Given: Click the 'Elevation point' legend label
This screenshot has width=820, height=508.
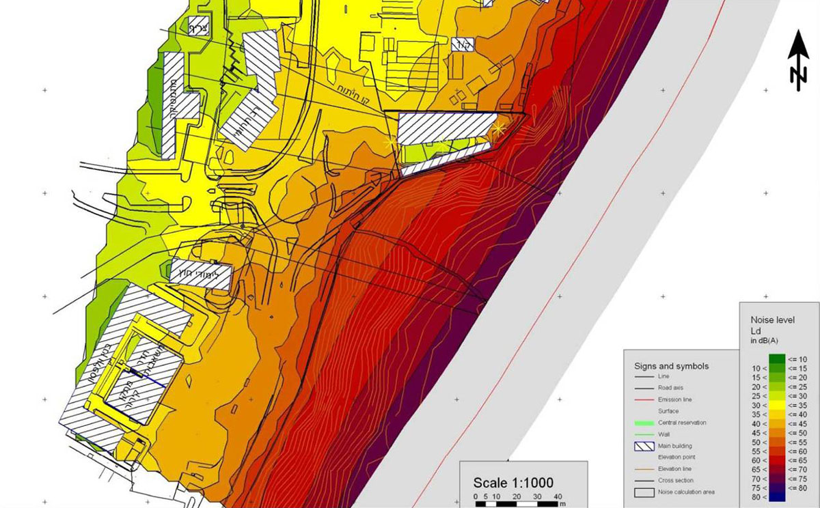Looking at the screenshot, I should click(678, 457).
